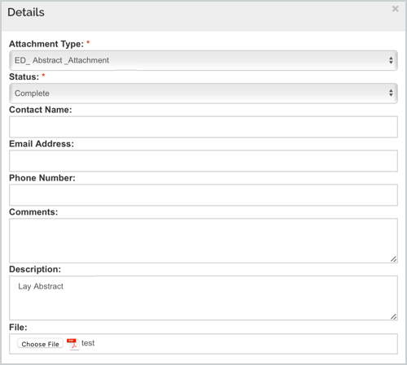Click the Description area containing Lay Abstract

pos(203,298)
